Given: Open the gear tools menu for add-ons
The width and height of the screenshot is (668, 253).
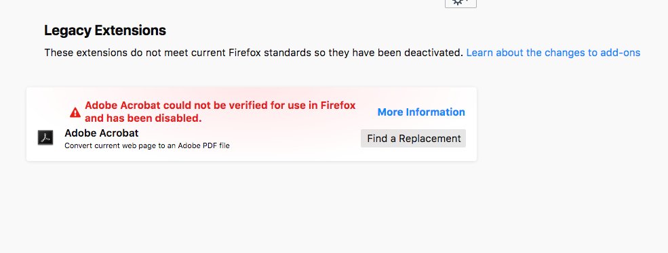Looking at the screenshot, I should point(460,3).
